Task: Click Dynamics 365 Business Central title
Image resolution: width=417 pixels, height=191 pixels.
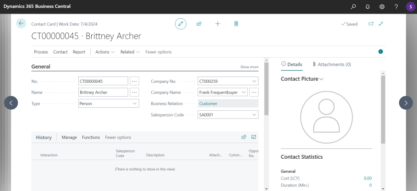Action: click(x=37, y=6)
